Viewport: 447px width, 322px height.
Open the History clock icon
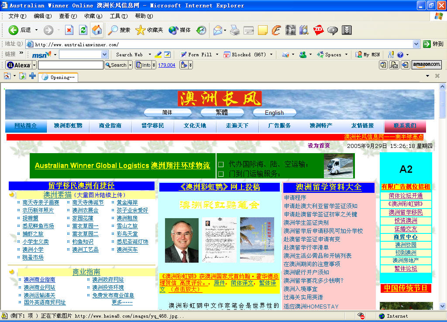click(201, 30)
